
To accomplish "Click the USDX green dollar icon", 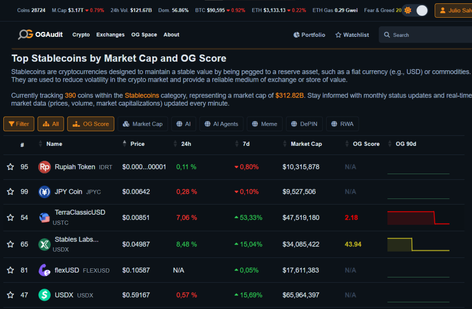I will (44, 295).
